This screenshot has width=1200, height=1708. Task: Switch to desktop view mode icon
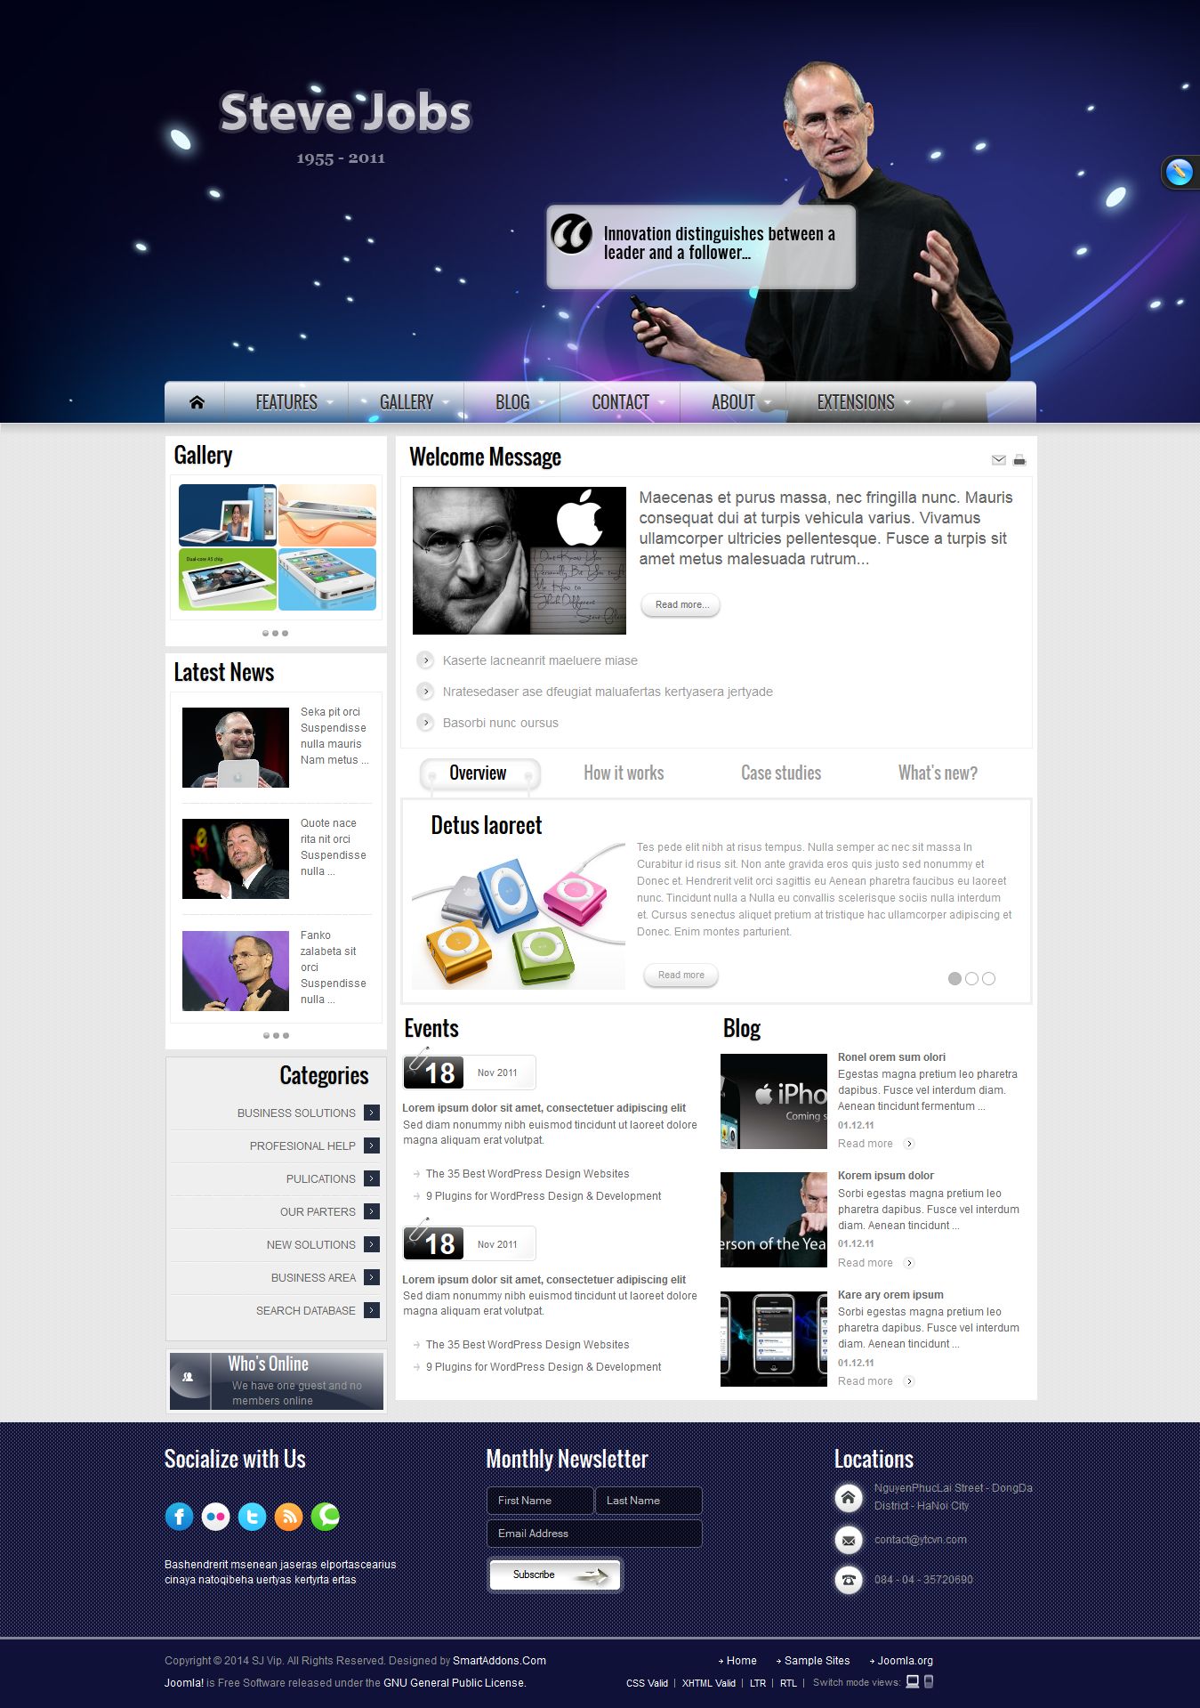[x=913, y=1681]
